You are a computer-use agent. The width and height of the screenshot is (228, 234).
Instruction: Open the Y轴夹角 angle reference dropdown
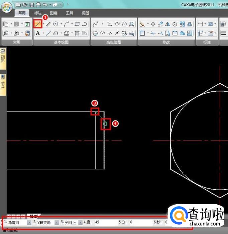[56, 222]
